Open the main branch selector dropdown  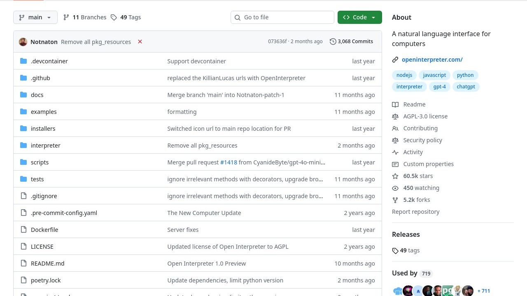click(35, 17)
